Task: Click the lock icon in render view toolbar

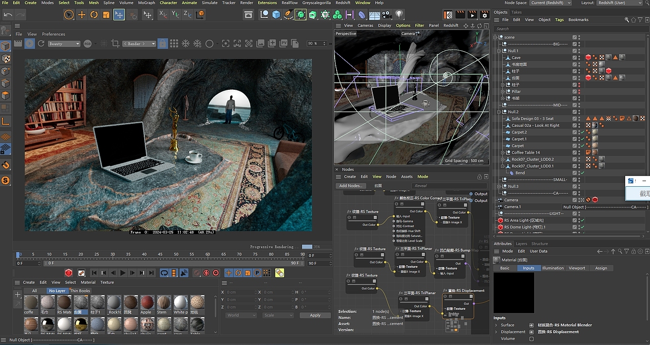Action: click(x=162, y=44)
